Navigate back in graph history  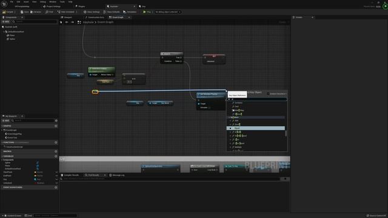pos(67,22)
